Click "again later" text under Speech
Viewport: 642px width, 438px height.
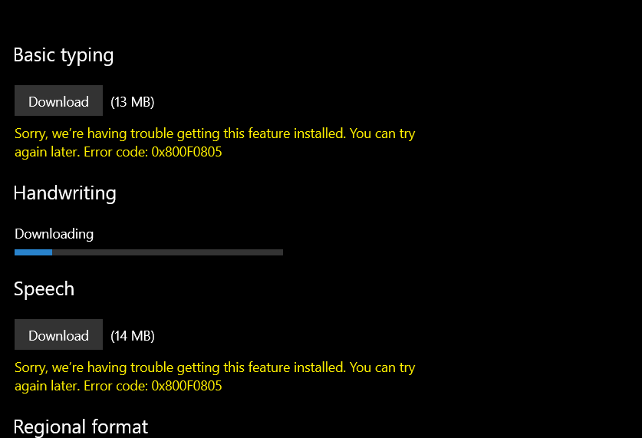click(x=46, y=386)
